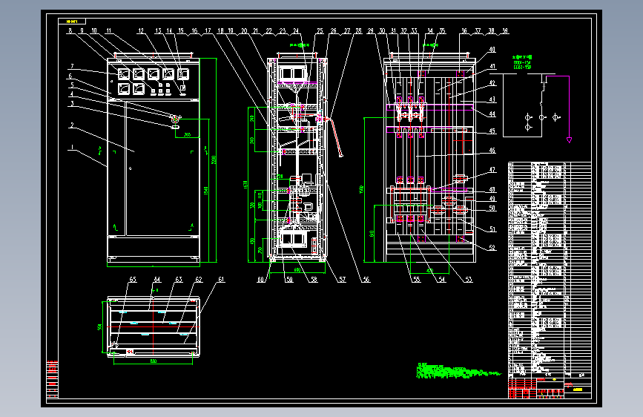Viewport: 643px width, 417px height.
Task: Click the red revision block at left margin
Action: 52,379
